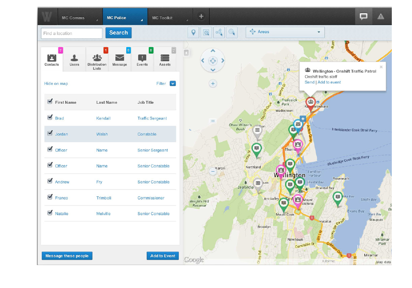The height and width of the screenshot is (288, 412).
Task: Pan the map left
Action: 202,61
